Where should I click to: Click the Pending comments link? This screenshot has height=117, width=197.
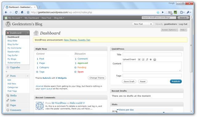(82, 68)
